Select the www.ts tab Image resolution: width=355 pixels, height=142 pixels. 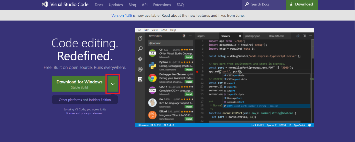[228, 36]
